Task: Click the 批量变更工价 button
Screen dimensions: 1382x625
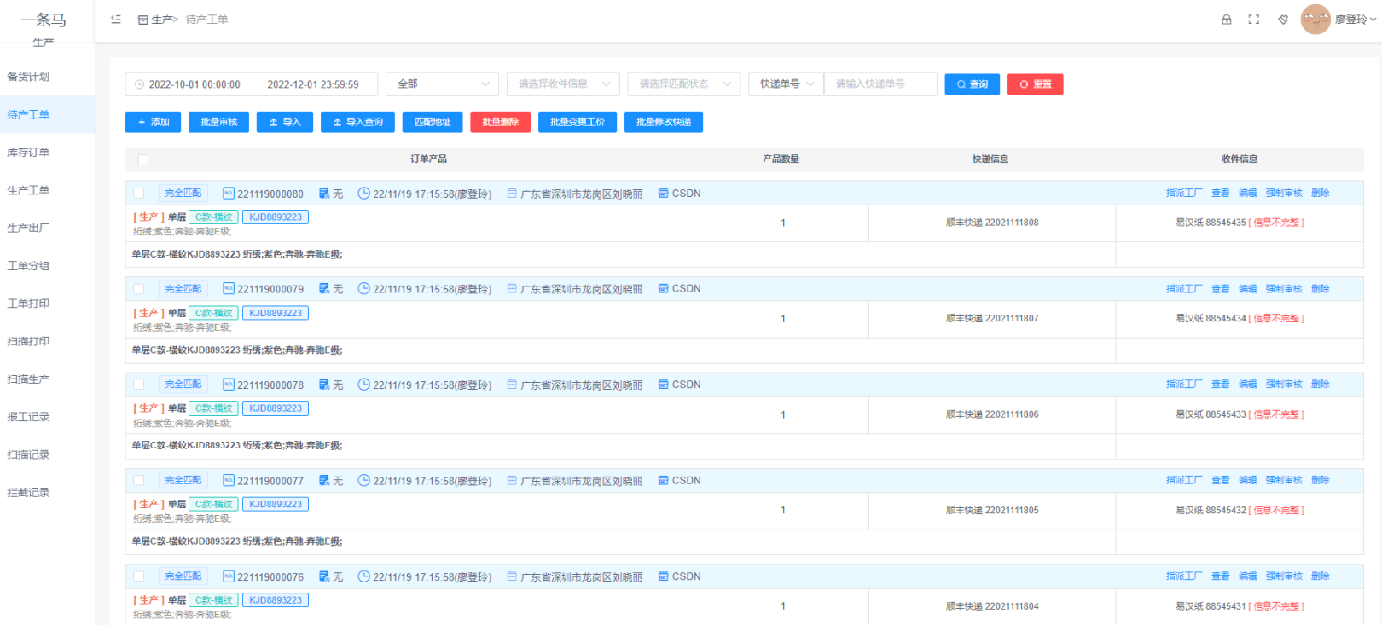Action: [578, 122]
